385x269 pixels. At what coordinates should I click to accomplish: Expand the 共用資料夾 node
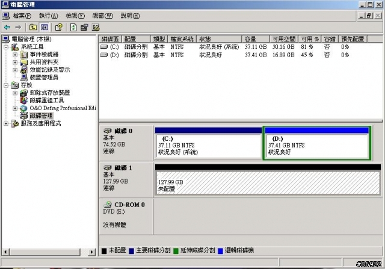click(x=15, y=62)
